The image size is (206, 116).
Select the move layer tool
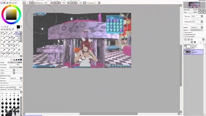click(2, 29)
